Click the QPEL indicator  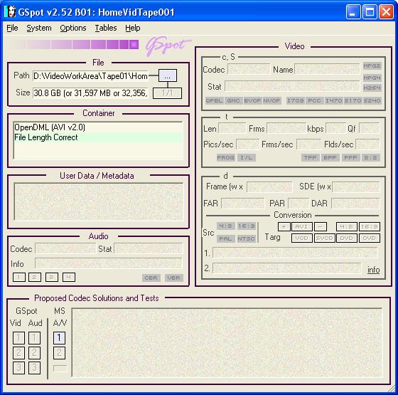pos(214,100)
